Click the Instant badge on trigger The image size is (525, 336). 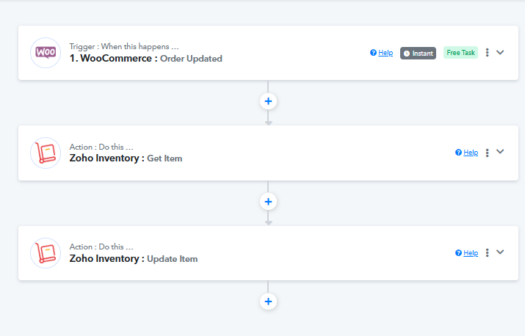pyautogui.click(x=418, y=54)
